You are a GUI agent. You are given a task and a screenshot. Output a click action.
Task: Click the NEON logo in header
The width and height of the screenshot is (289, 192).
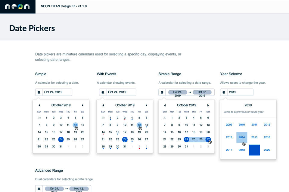point(17,7)
